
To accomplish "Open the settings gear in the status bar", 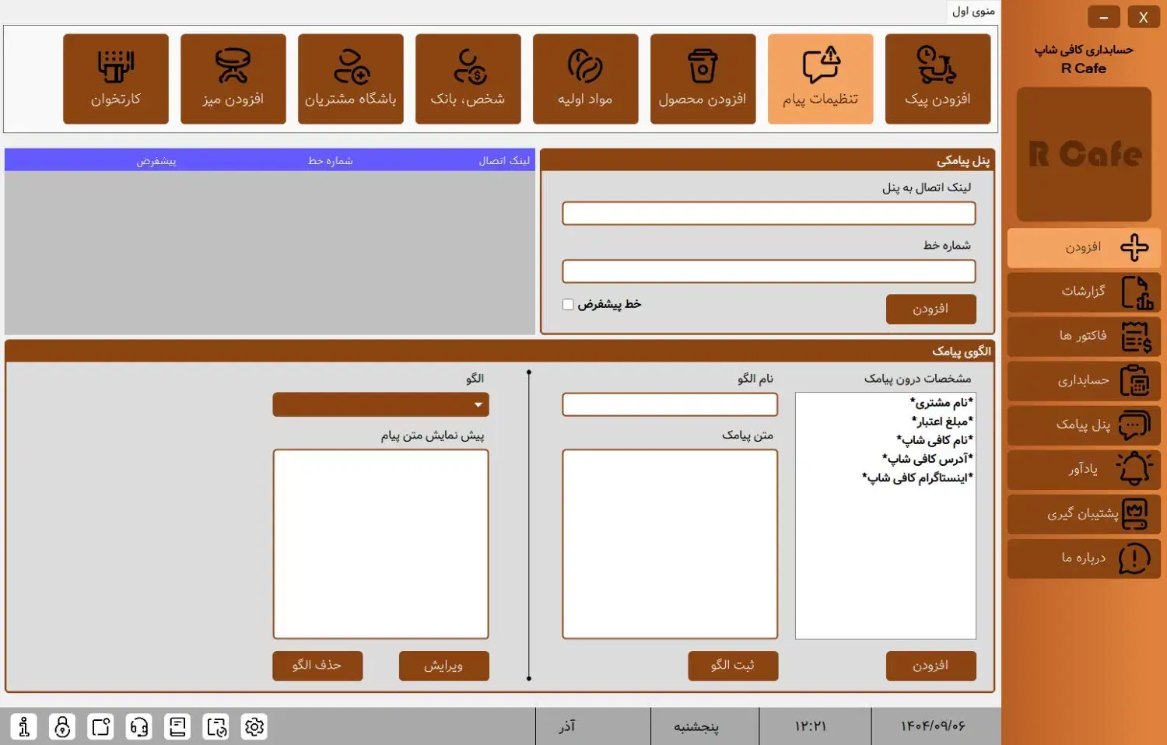I will 254,726.
